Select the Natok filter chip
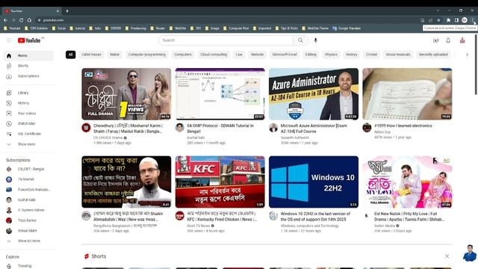478x269 pixels. 114,55
